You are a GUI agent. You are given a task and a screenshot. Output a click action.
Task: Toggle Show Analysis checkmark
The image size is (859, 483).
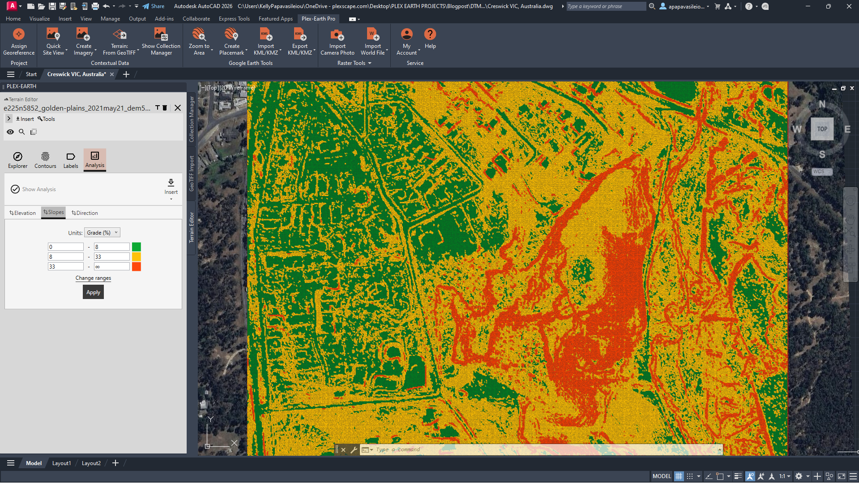15,189
